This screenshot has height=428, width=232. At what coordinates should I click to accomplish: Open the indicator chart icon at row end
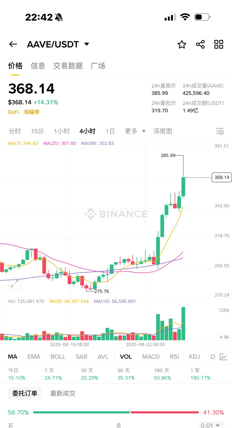click(223, 357)
